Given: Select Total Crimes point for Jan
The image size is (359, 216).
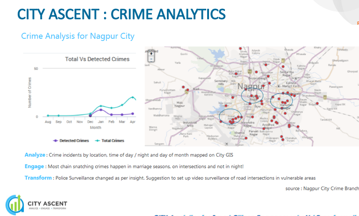Looking at the screenshot, I should [x=101, y=106].
